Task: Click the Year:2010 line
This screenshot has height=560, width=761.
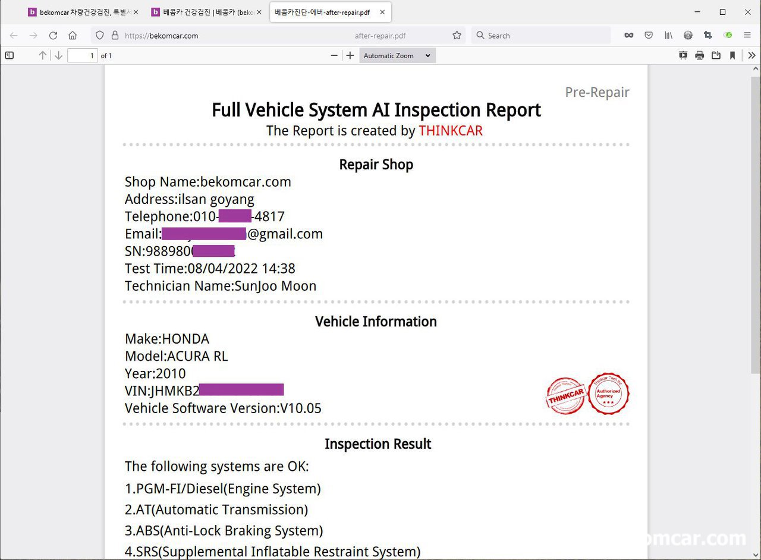Action: [x=155, y=373]
